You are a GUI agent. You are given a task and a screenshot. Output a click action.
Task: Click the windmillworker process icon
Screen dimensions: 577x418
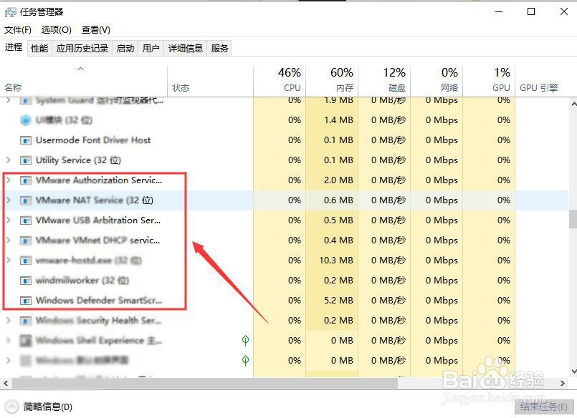point(25,281)
